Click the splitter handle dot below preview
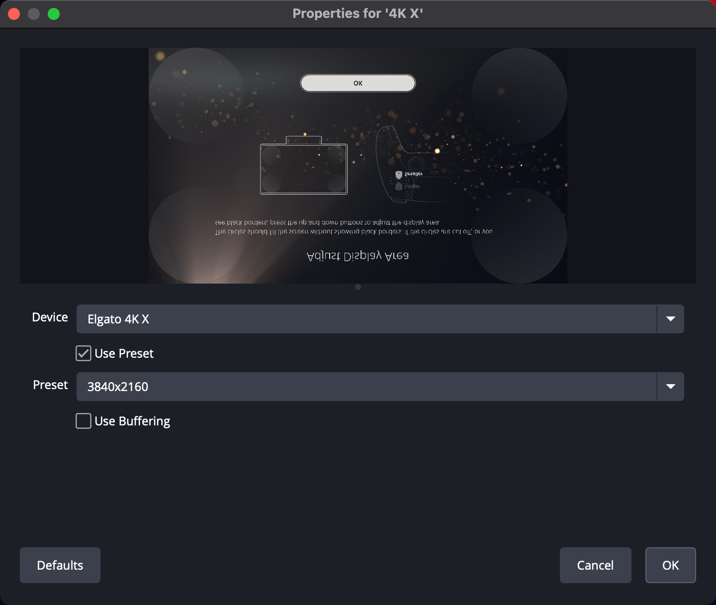 click(x=358, y=287)
